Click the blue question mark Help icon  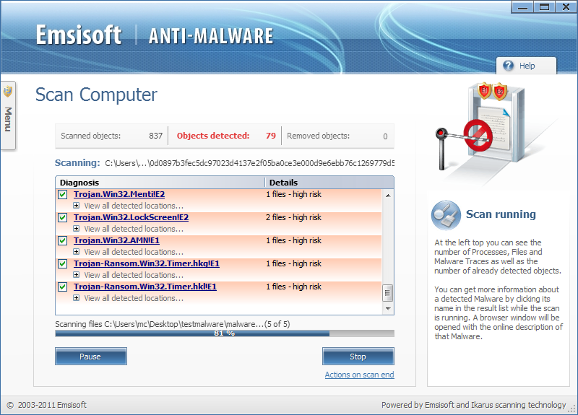508,66
